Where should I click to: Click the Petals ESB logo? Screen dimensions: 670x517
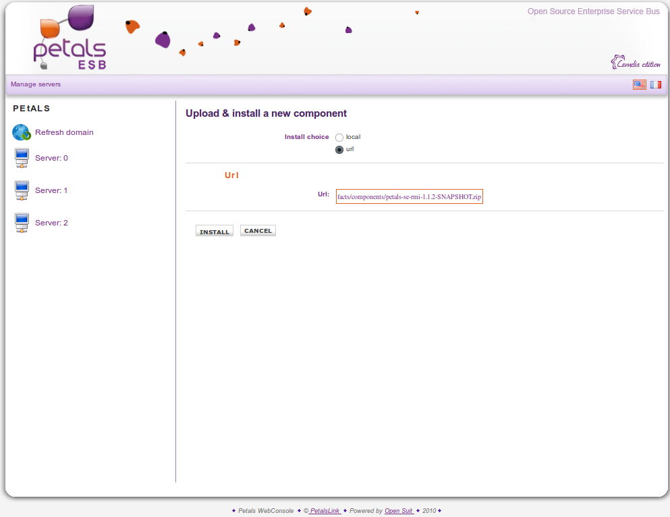[69, 38]
